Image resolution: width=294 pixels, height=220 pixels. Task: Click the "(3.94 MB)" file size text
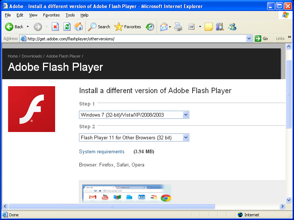(144, 151)
